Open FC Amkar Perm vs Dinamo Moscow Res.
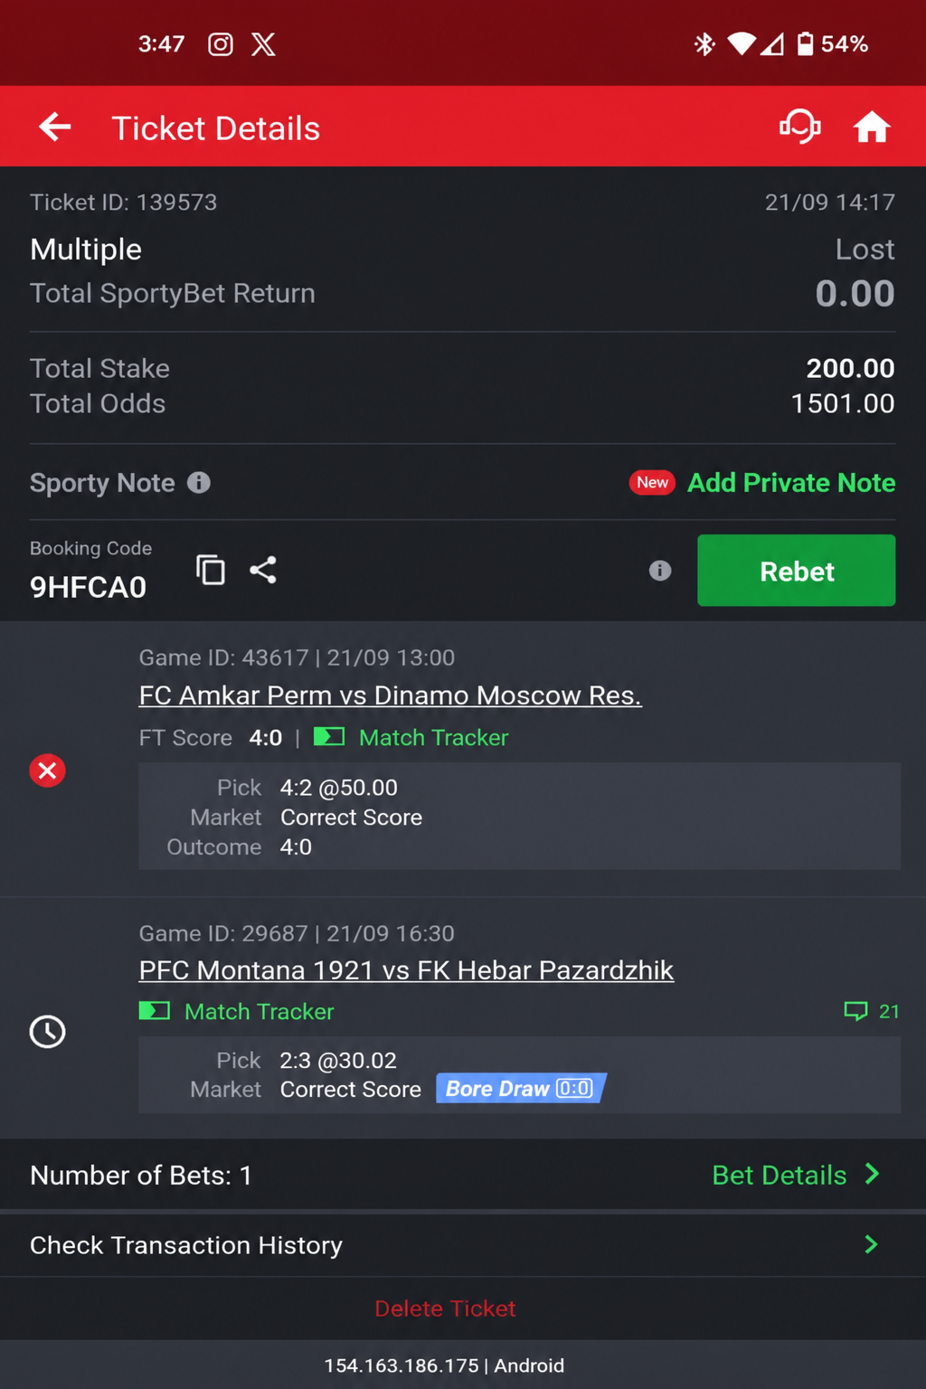 (x=391, y=695)
